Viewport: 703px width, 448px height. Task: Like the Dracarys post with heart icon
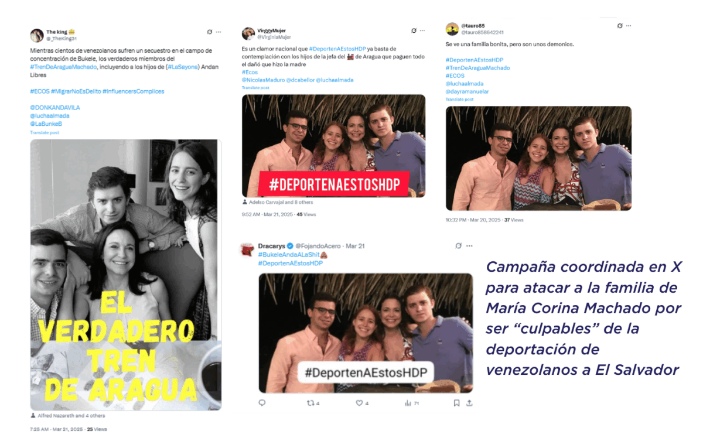click(x=360, y=403)
